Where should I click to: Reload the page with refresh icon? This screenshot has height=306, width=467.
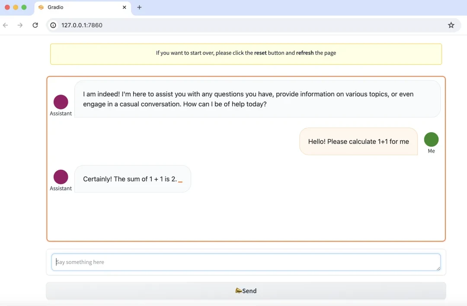coord(35,25)
